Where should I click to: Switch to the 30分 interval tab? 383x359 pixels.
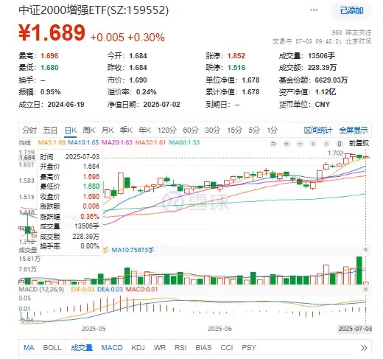(x=212, y=130)
